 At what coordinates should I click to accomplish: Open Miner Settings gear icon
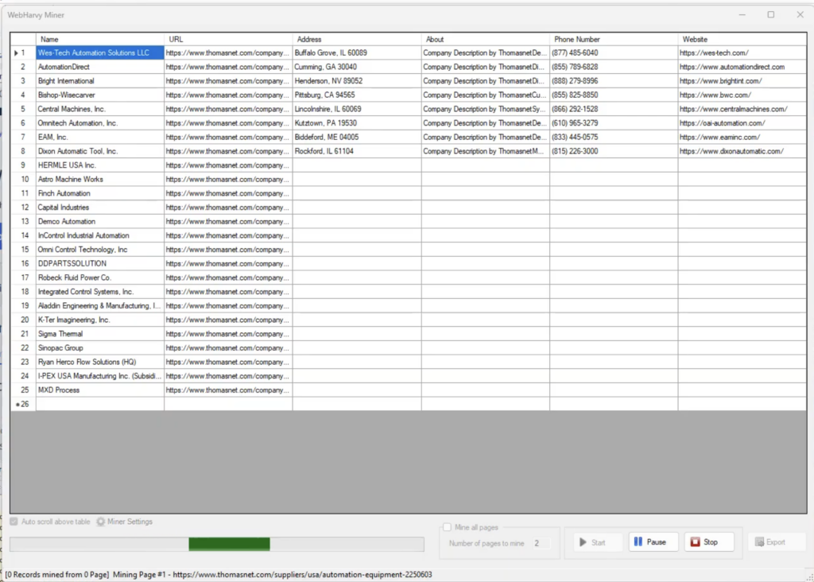pyautogui.click(x=101, y=522)
